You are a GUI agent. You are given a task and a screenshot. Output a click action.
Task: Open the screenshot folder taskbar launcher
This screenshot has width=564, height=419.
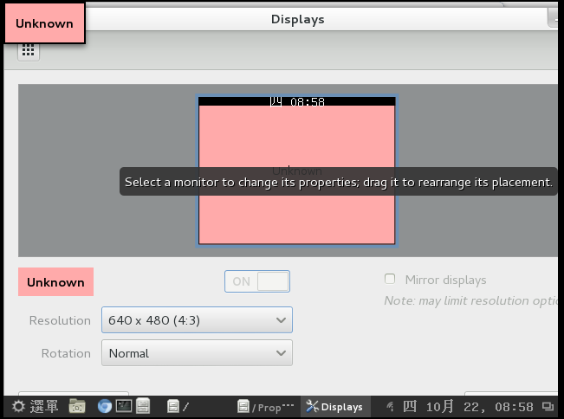tap(77, 407)
